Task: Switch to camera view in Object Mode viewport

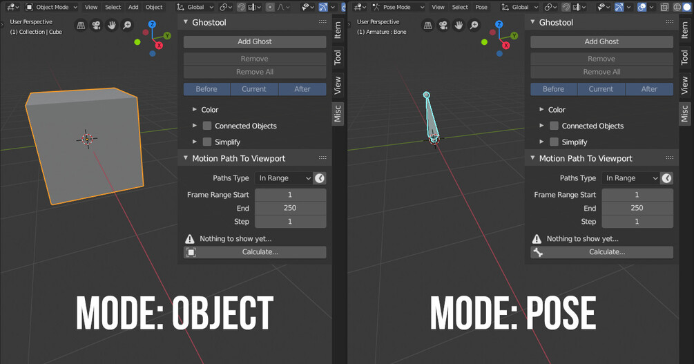Action: (x=96, y=26)
